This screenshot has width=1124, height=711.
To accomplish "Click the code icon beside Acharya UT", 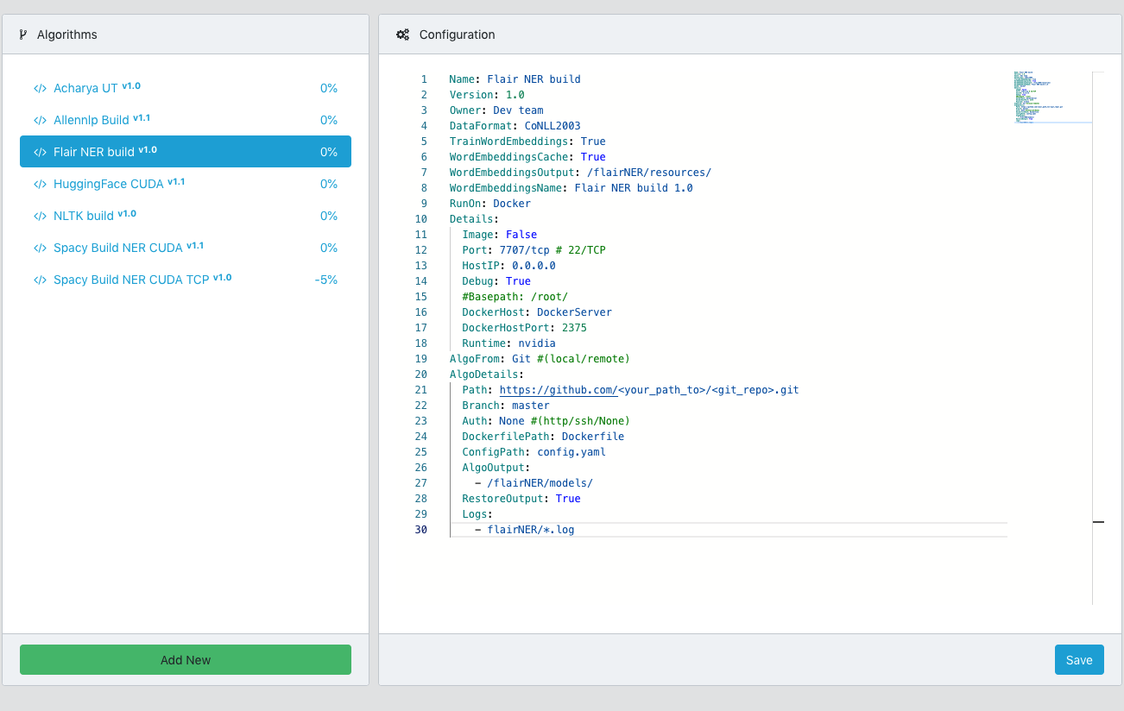I will click(40, 89).
